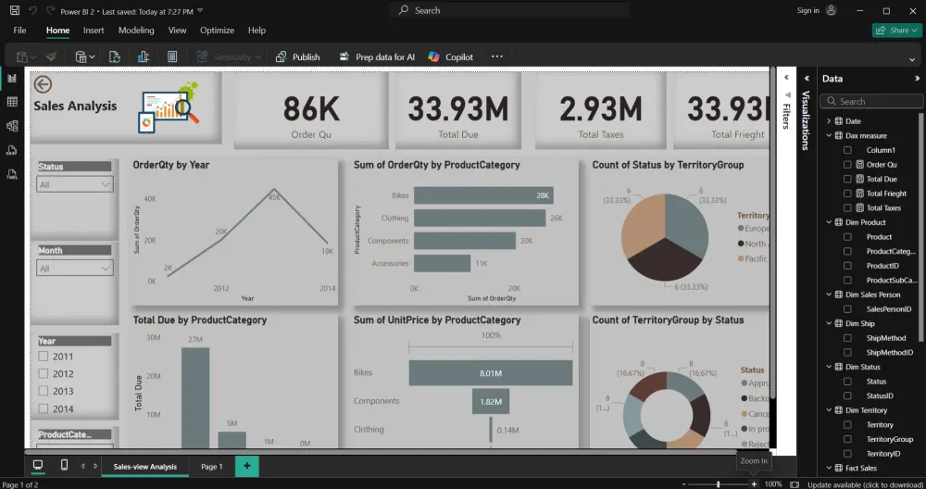Click the user account avatar icon
The width and height of the screenshot is (926, 489).
tap(832, 10)
